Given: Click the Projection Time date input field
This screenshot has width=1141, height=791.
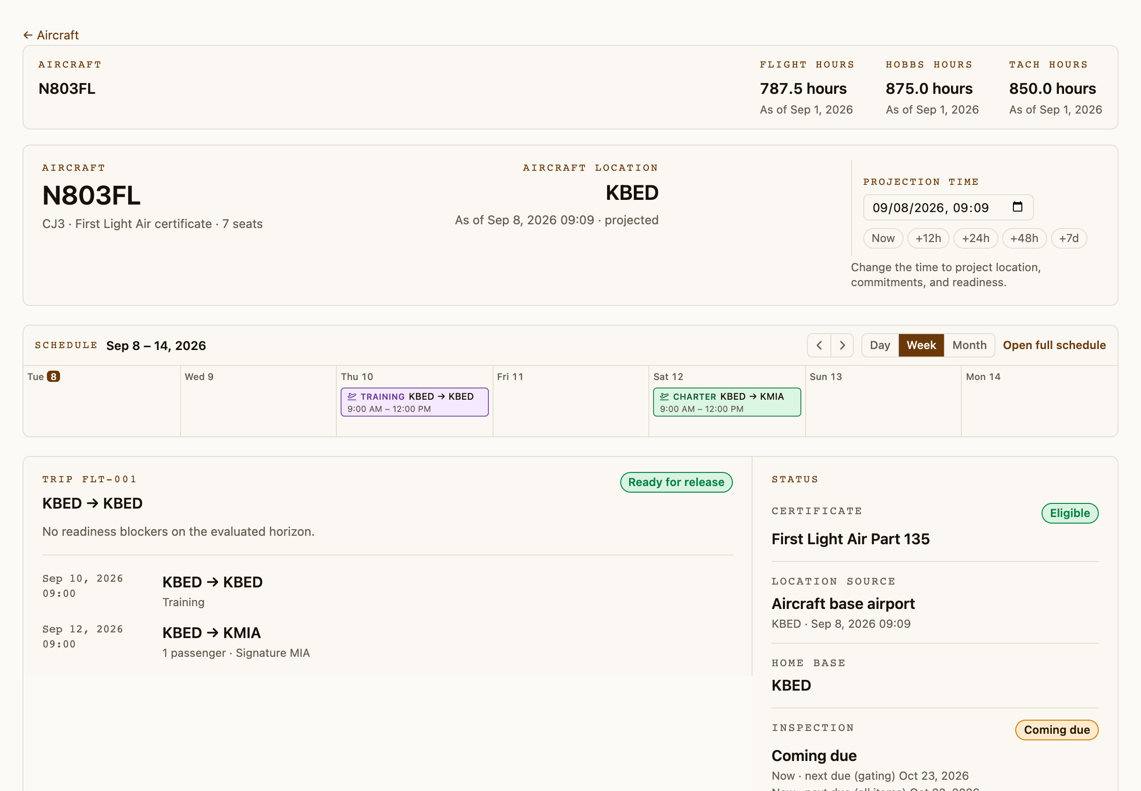Looking at the screenshot, I should (x=948, y=208).
